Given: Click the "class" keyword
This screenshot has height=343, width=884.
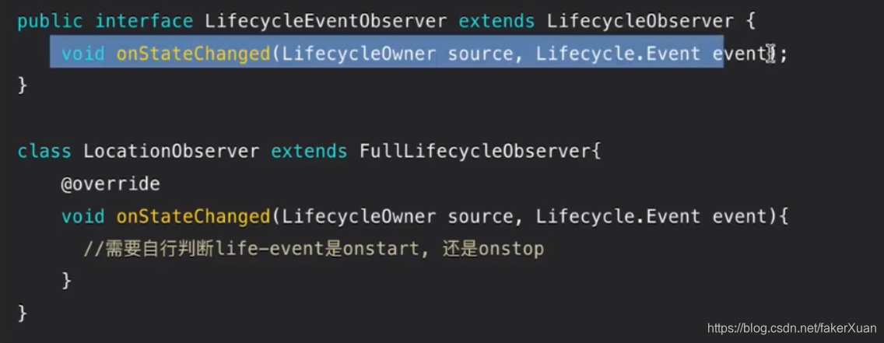Looking at the screenshot, I should click(44, 152).
